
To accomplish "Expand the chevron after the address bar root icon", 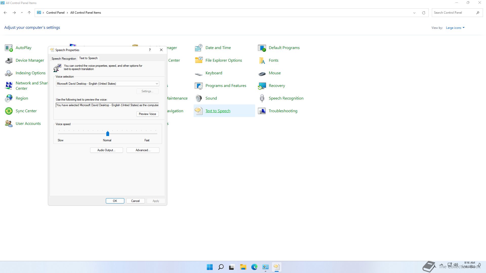I will (x=43, y=13).
